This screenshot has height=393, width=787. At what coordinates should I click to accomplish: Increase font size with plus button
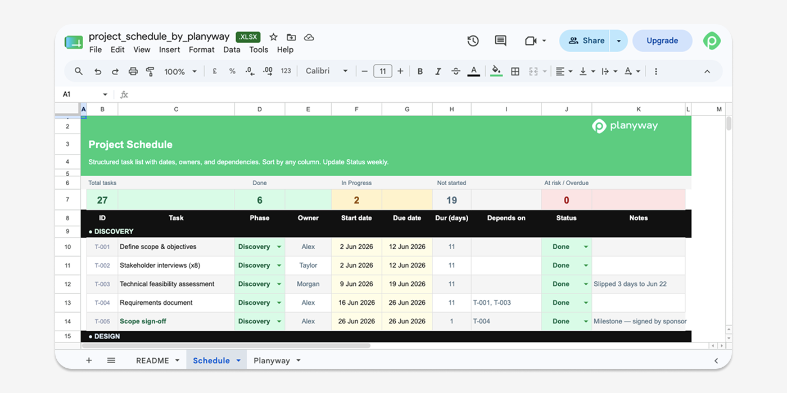tap(400, 71)
